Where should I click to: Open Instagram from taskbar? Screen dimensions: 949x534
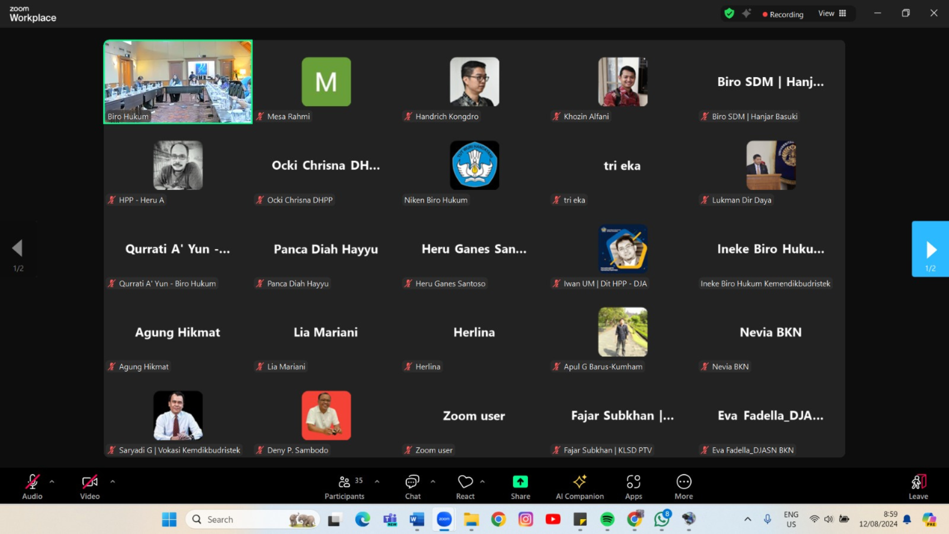coord(525,519)
